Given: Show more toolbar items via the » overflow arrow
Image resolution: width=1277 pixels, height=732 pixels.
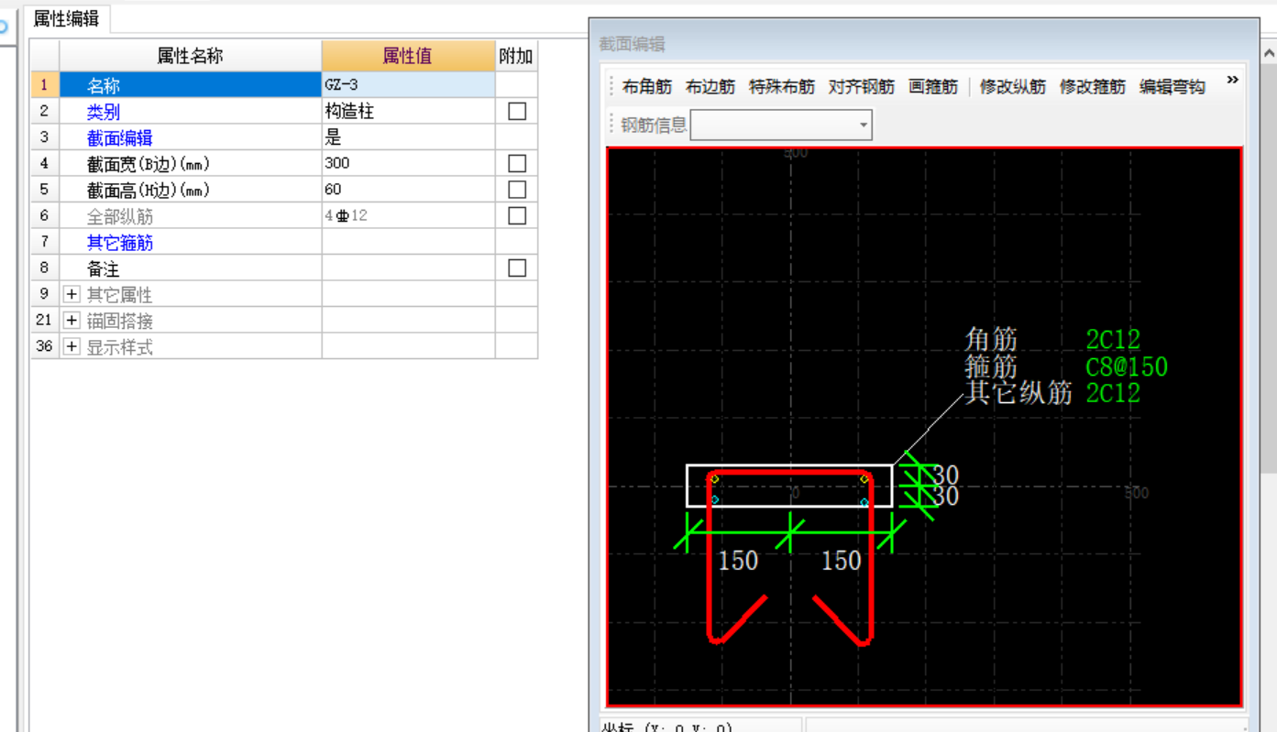Looking at the screenshot, I should click(1232, 81).
